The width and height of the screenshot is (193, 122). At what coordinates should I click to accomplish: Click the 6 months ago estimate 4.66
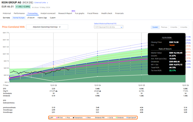point(141,112)
